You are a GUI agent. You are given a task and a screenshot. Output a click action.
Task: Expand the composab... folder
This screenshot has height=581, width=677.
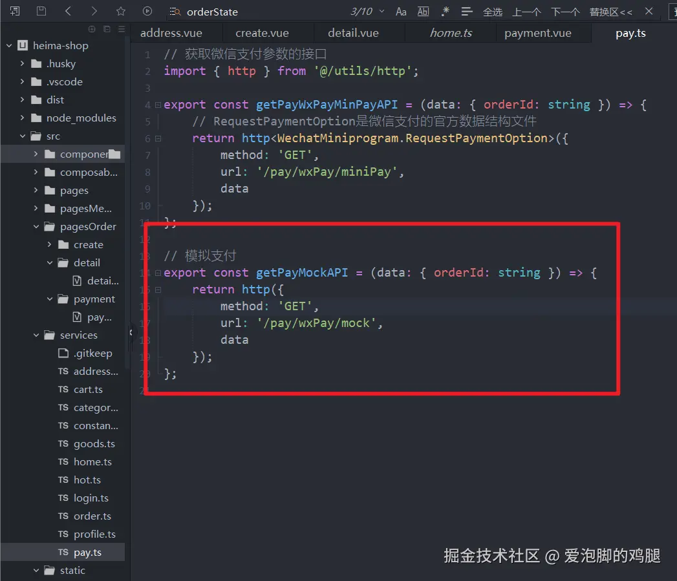tap(36, 172)
